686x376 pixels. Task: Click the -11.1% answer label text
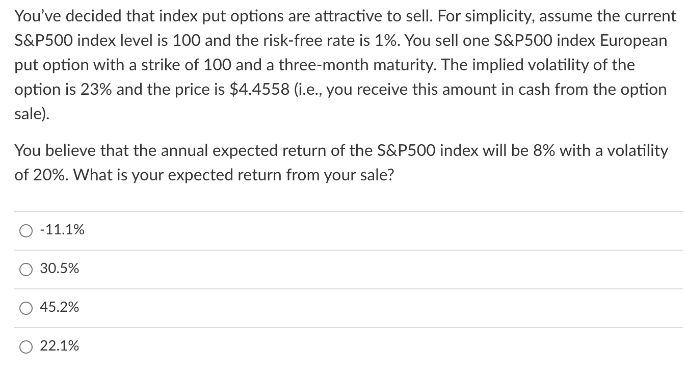coord(62,230)
